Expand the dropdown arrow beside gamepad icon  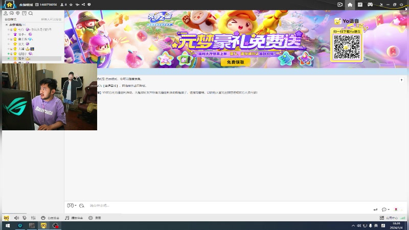coord(76,205)
